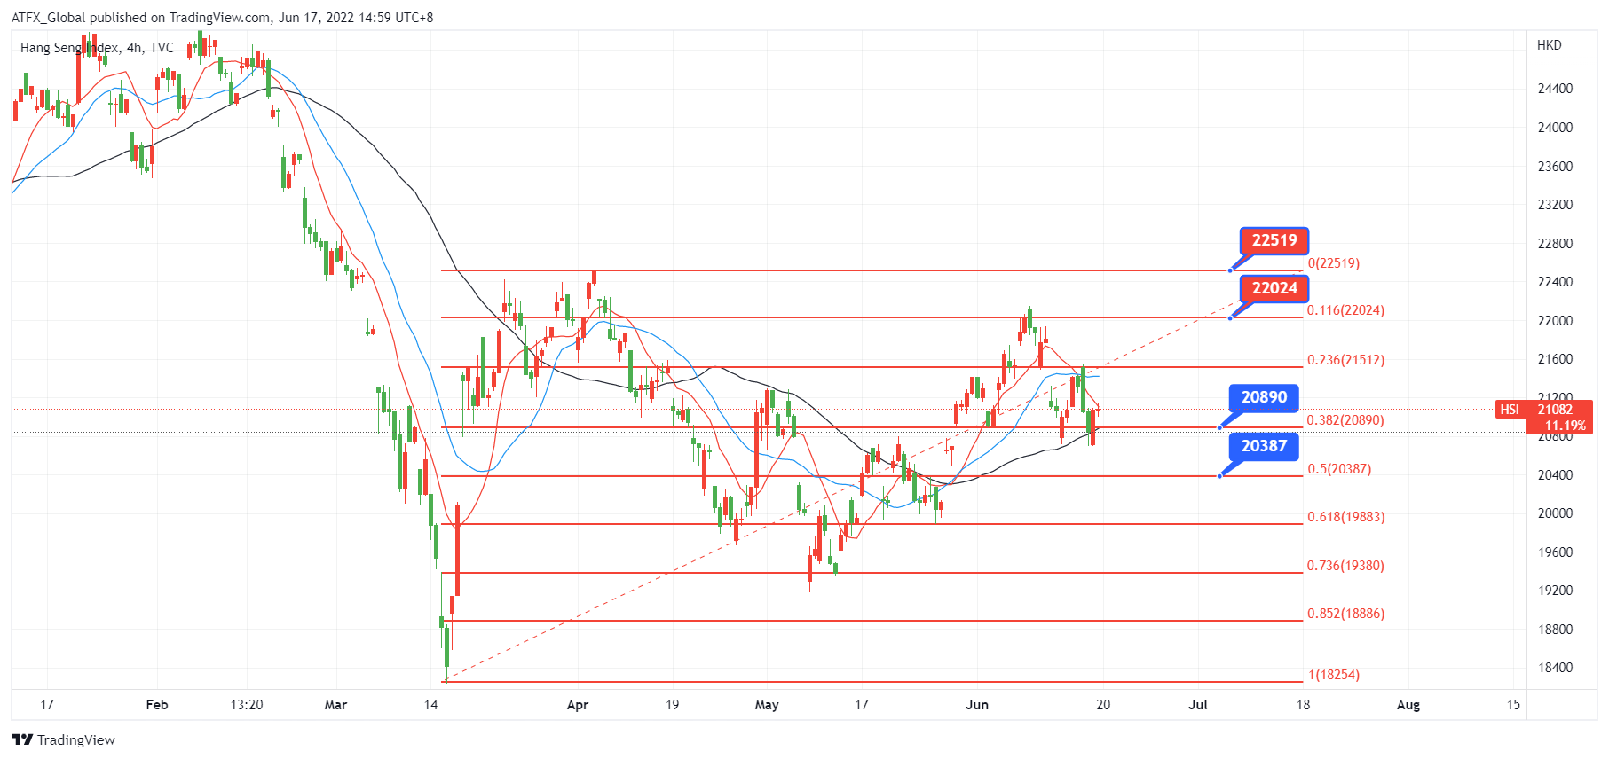Click the 13:20 label on the time axis
The image size is (1609, 759).
(247, 705)
